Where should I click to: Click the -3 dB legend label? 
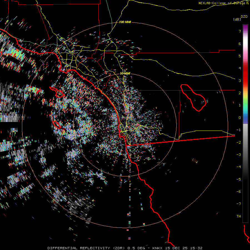[x=239, y=155]
